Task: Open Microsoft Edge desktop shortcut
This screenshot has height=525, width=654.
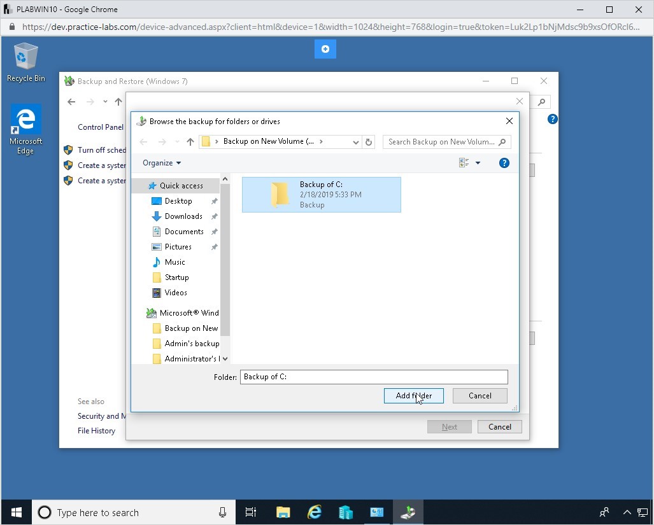Action: pyautogui.click(x=26, y=130)
